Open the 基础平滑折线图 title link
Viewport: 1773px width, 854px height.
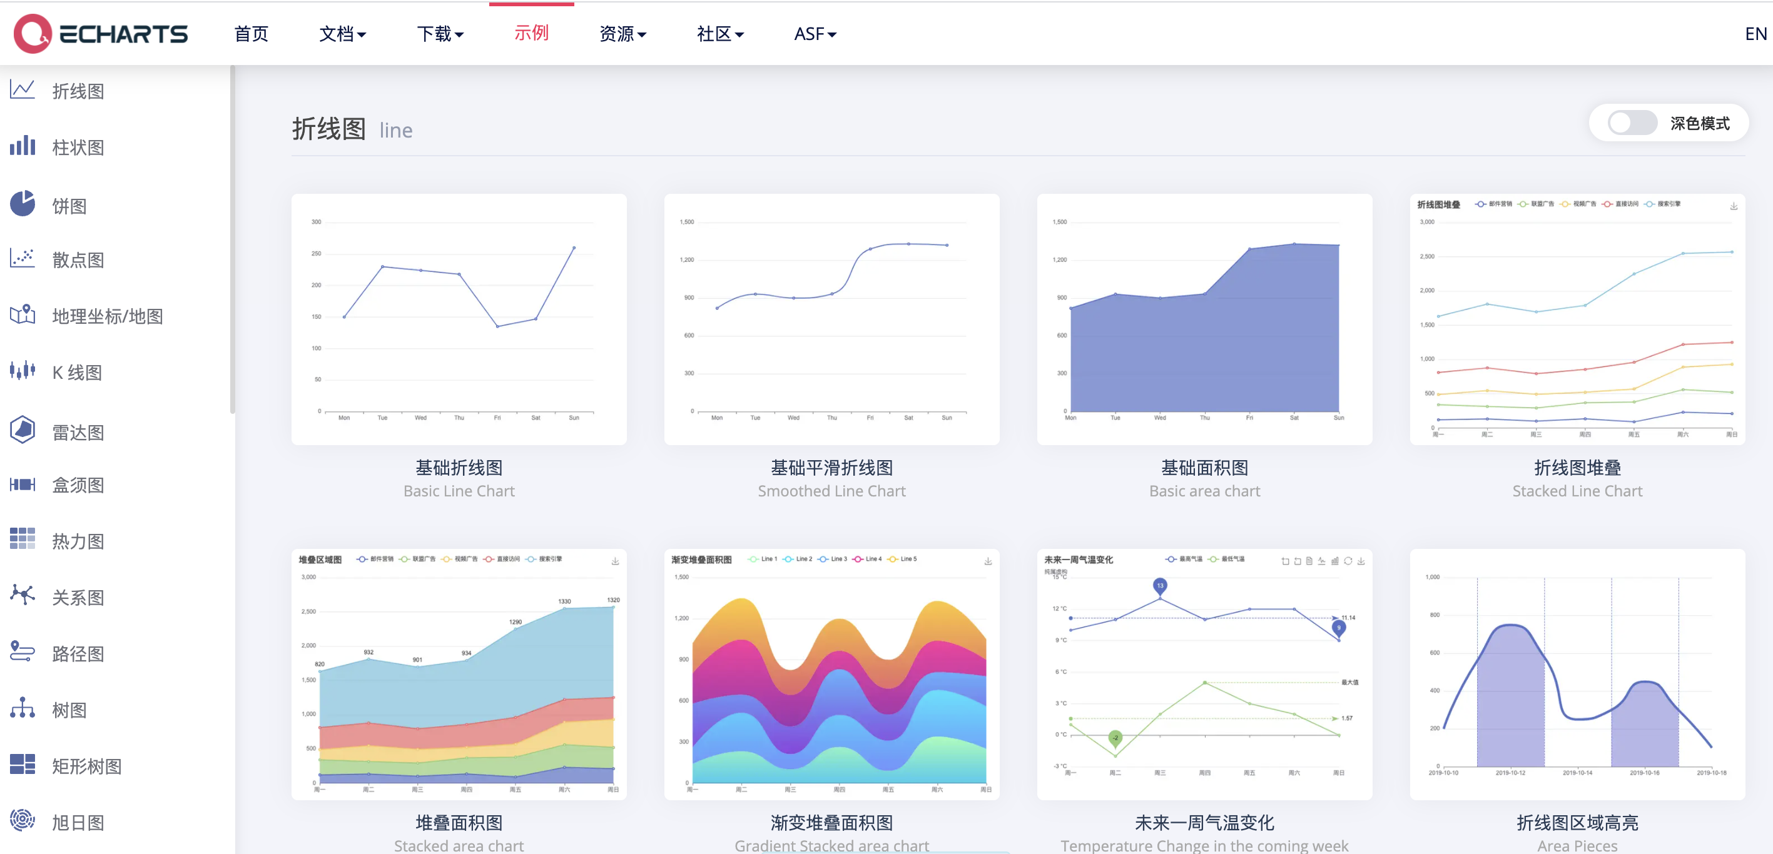coord(831,468)
